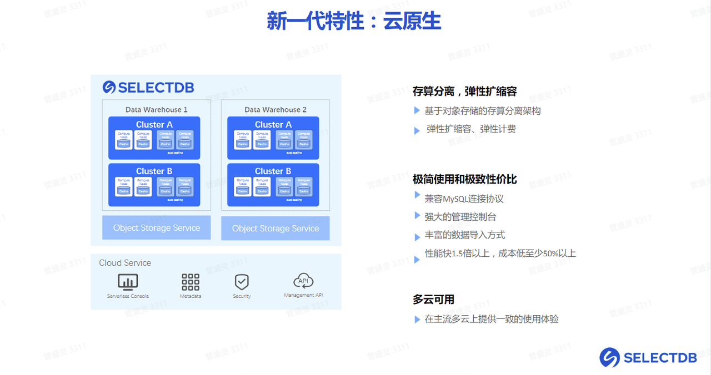Click the Serverless Console caption
The height and width of the screenshot is (375, 711).
pos(128,296)
